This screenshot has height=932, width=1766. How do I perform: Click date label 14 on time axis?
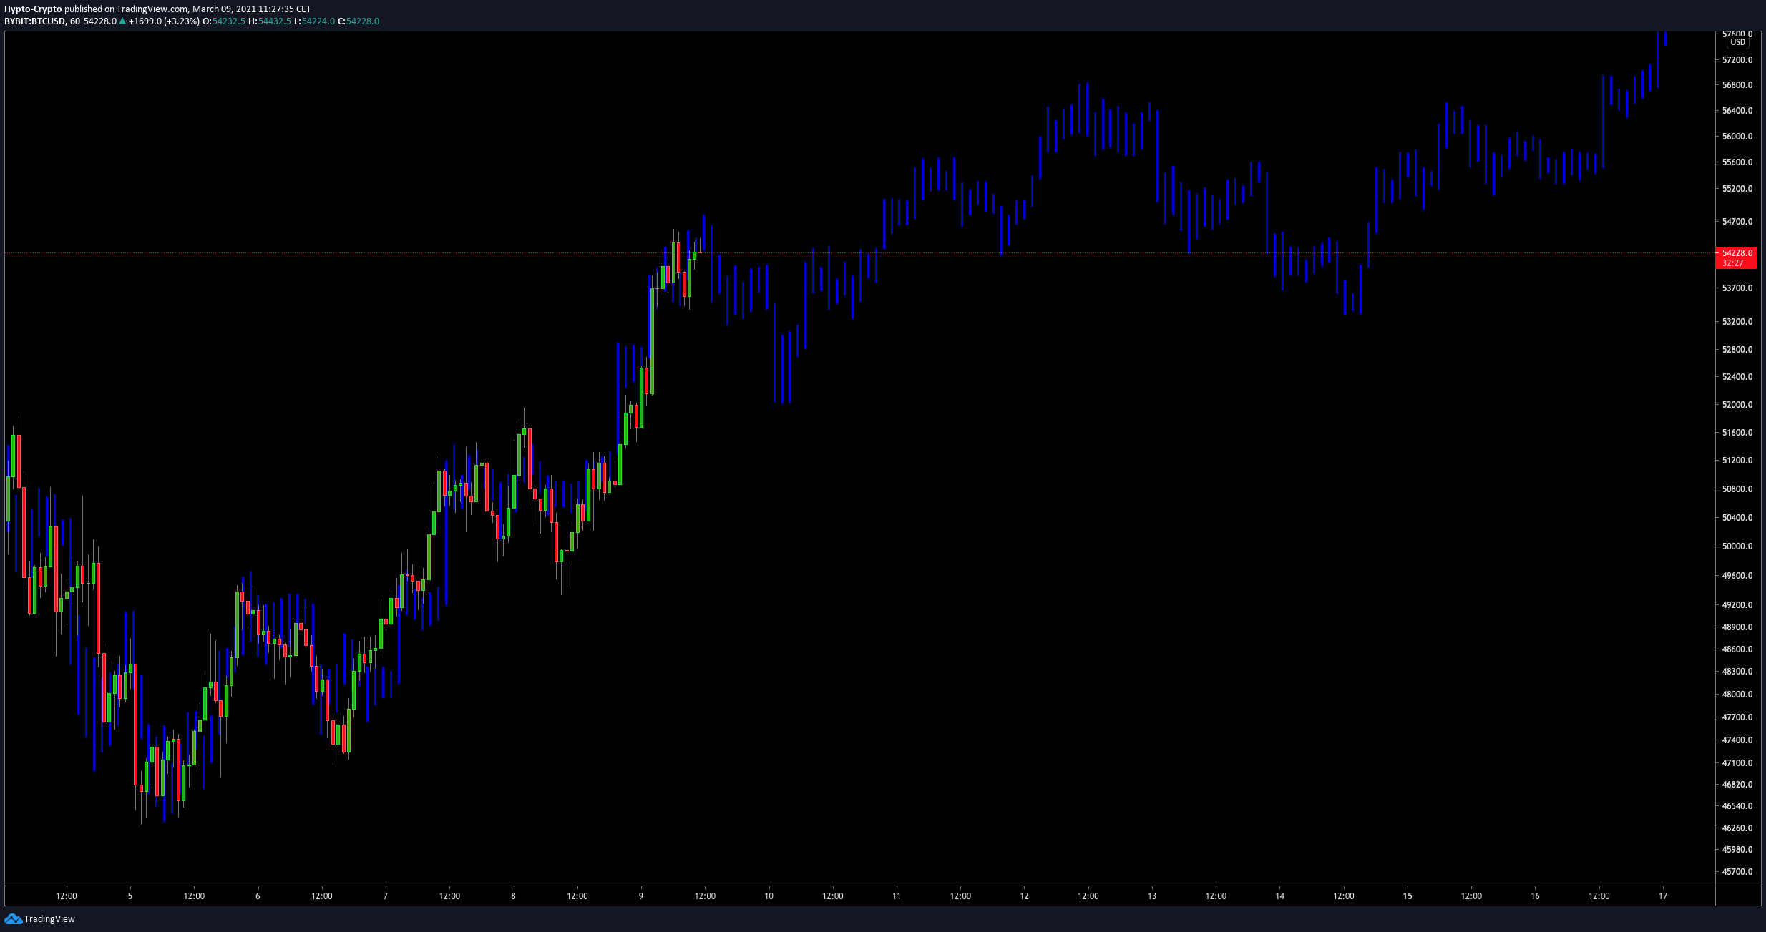click(x=1280, y=896)
